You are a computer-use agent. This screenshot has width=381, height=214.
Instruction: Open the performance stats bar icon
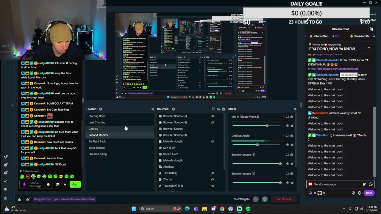(x=19, y=199)
